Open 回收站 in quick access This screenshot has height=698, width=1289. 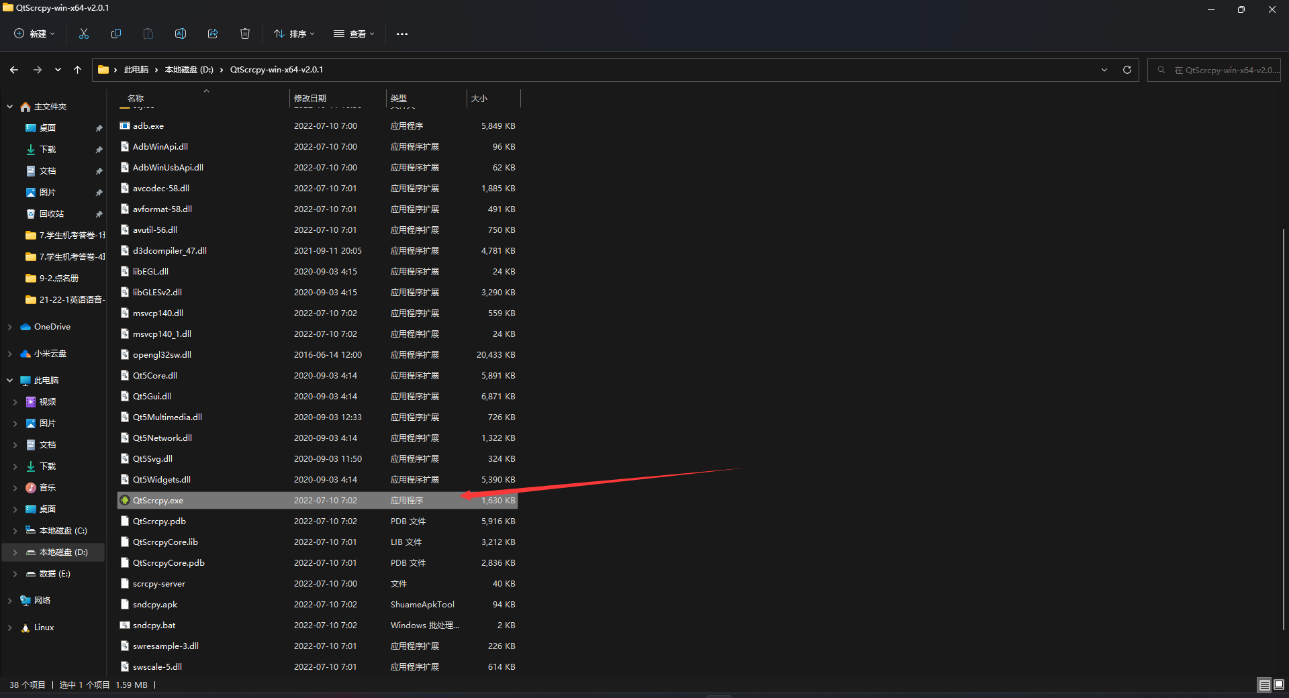pyautogui.click(x=52, y=214)
